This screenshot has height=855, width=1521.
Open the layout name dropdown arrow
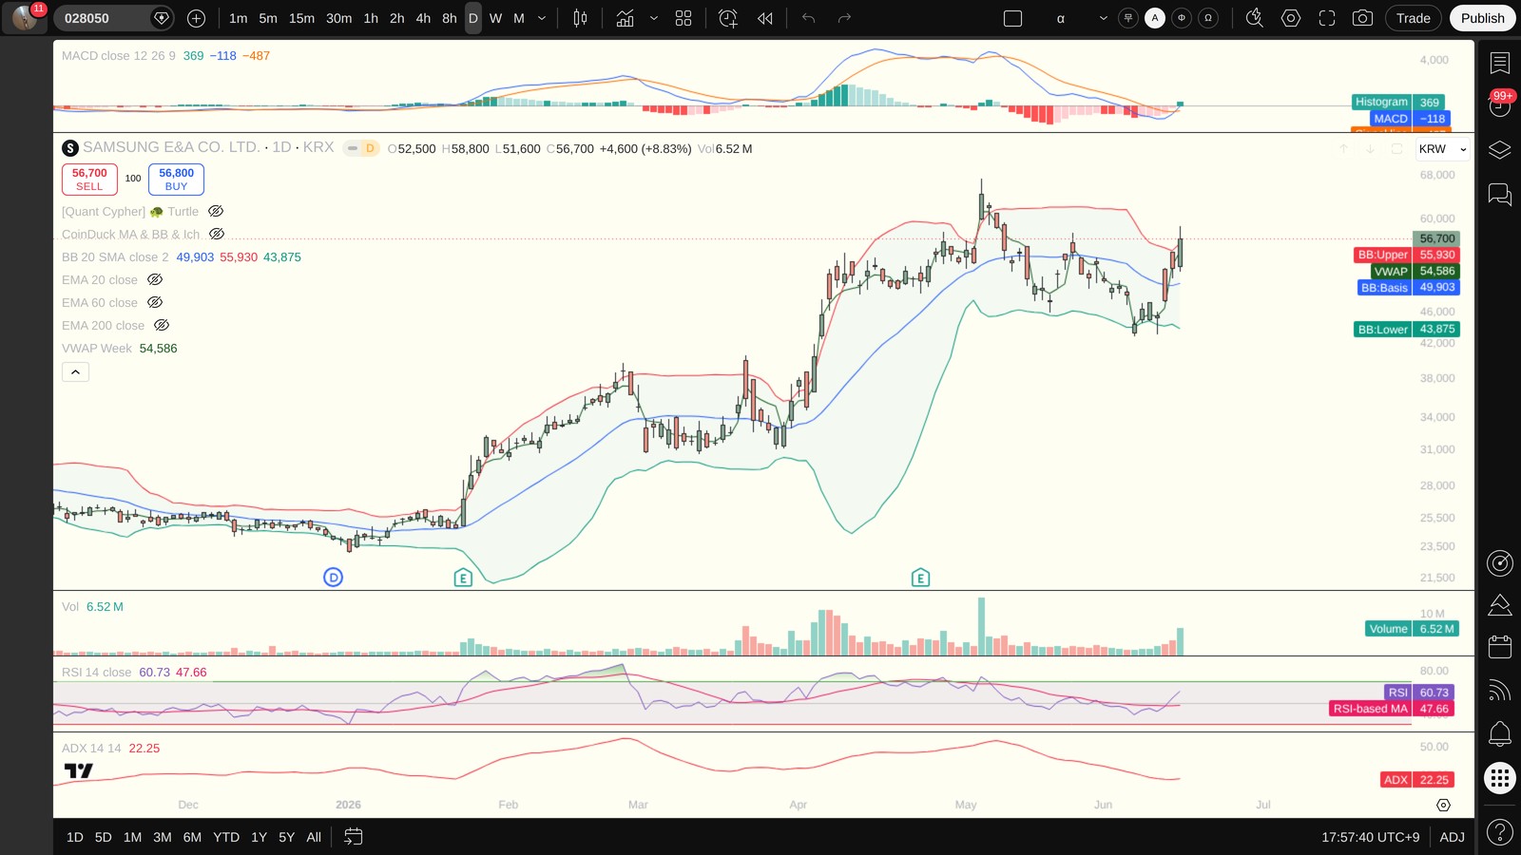(x=1103, y=18)
